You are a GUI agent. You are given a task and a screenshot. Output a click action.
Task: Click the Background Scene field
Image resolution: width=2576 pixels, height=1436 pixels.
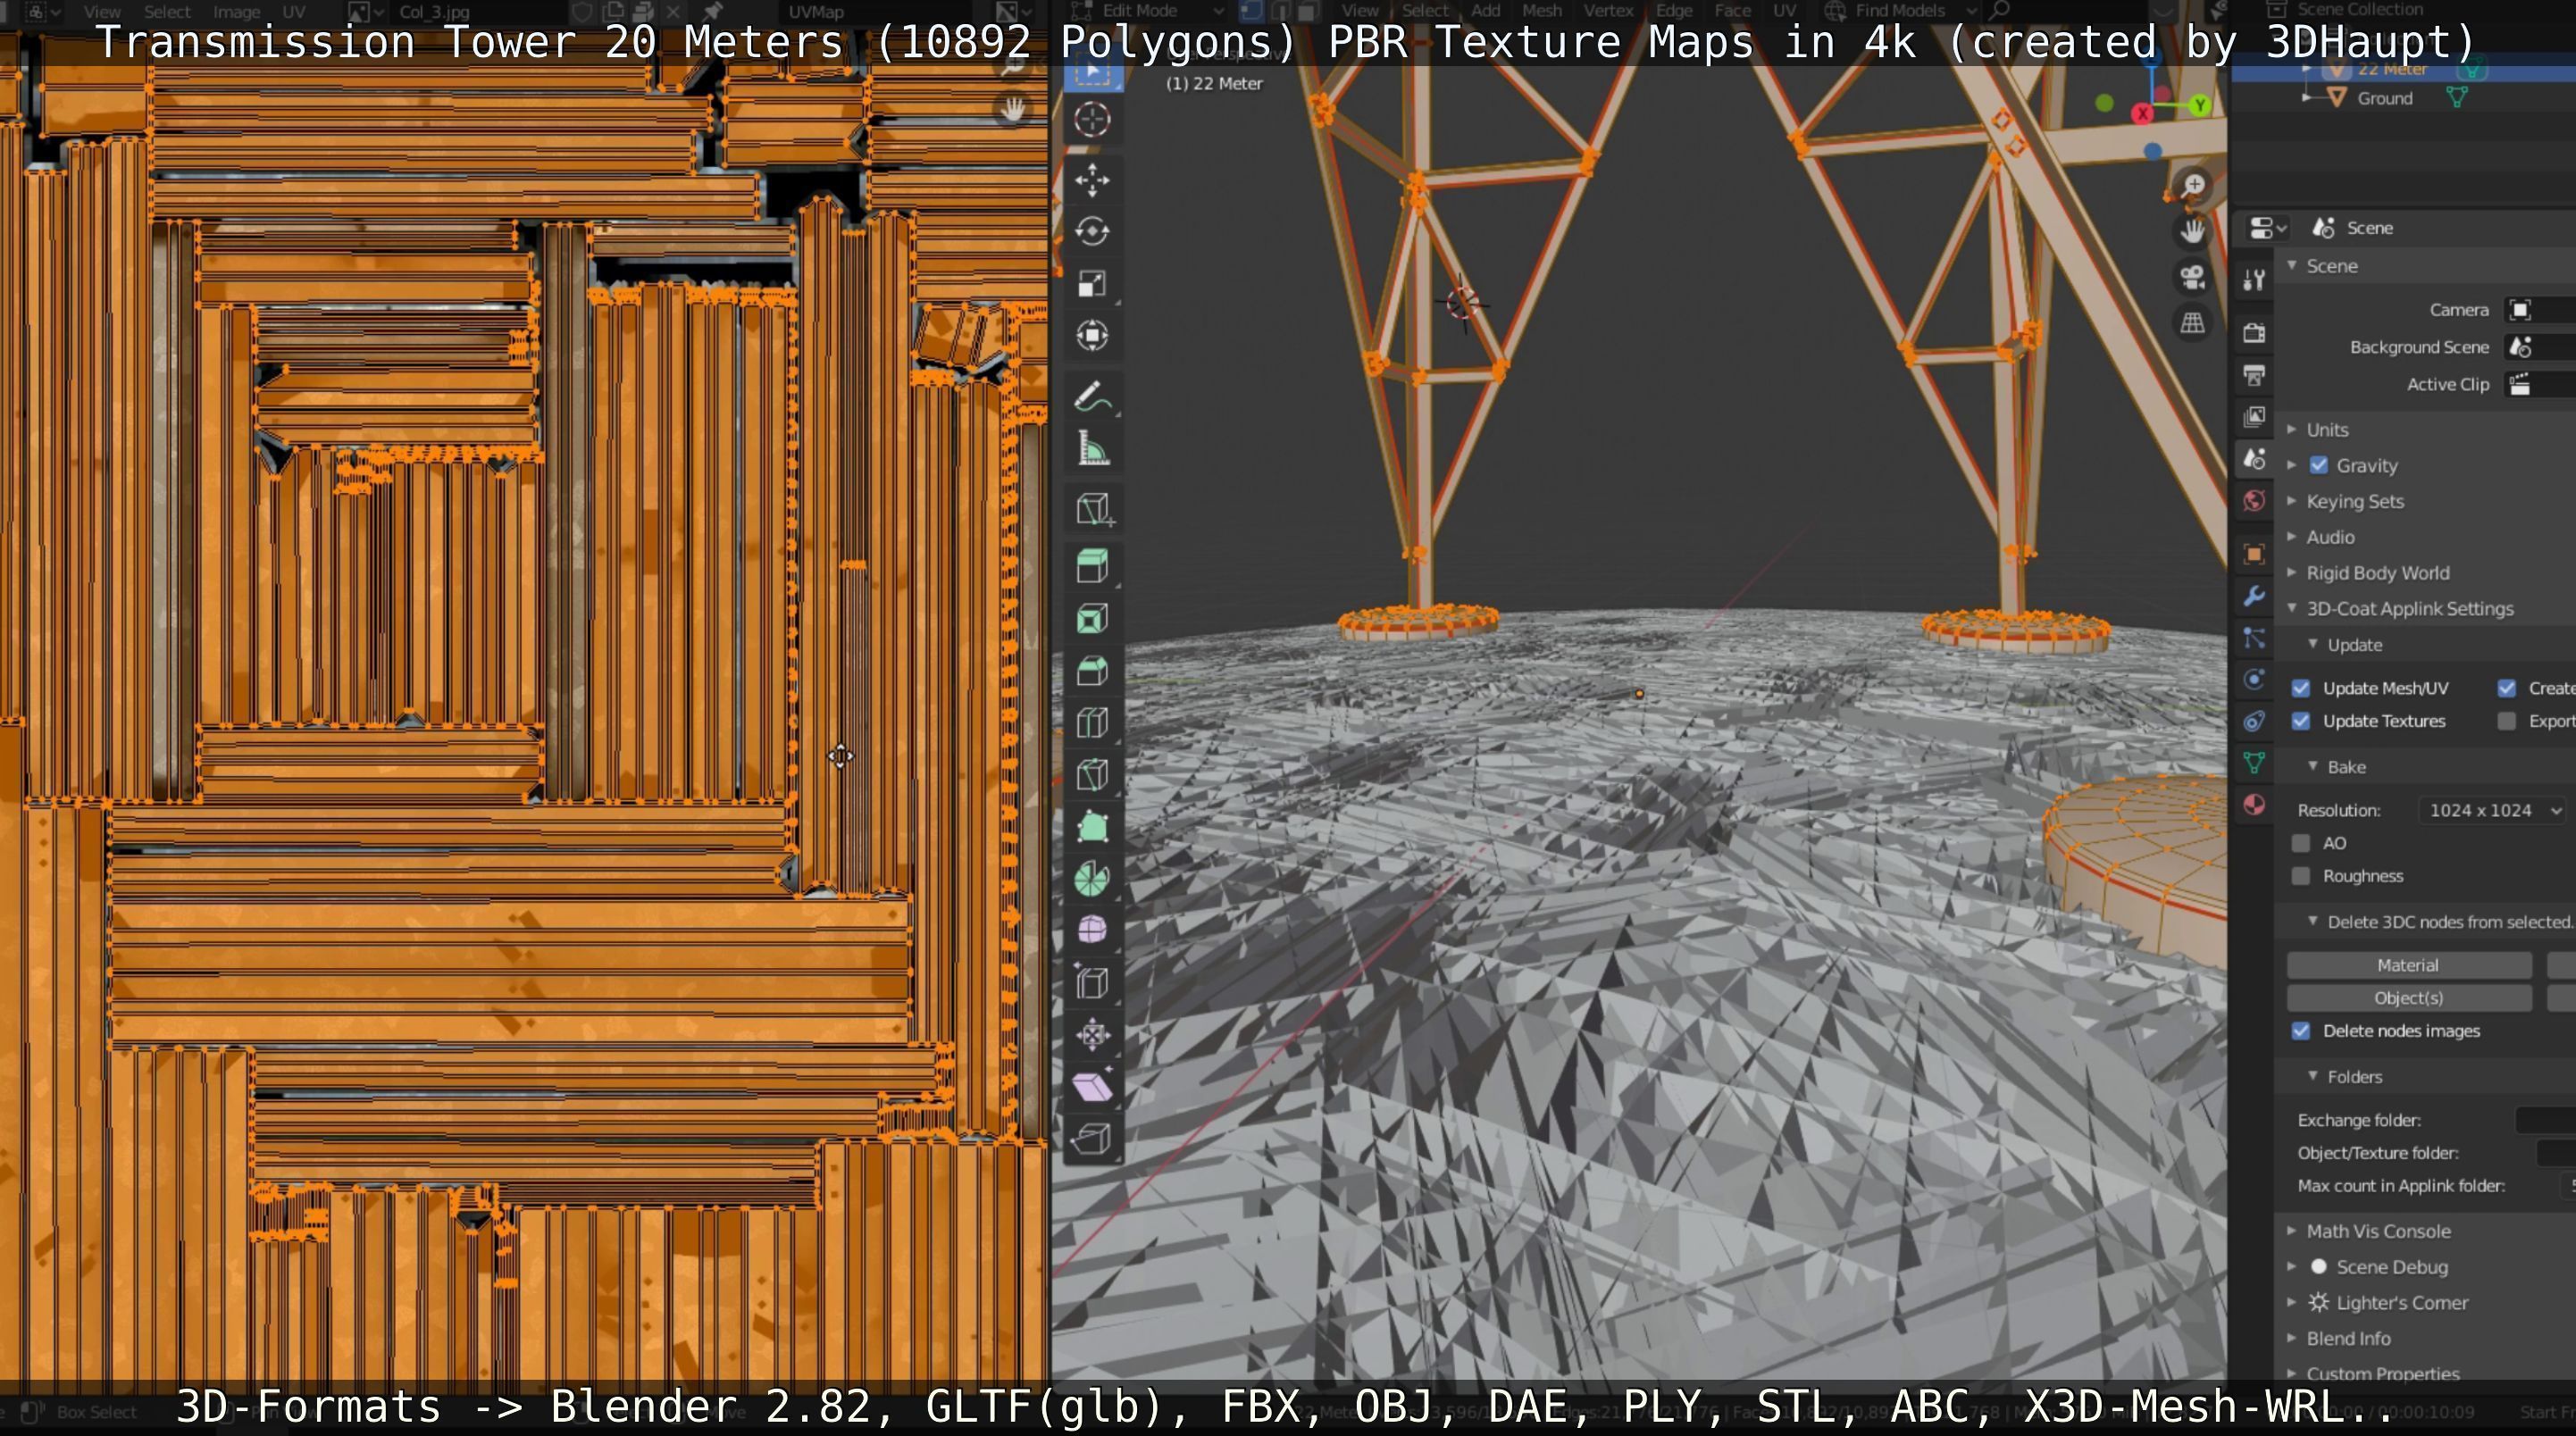(2540, 347)
